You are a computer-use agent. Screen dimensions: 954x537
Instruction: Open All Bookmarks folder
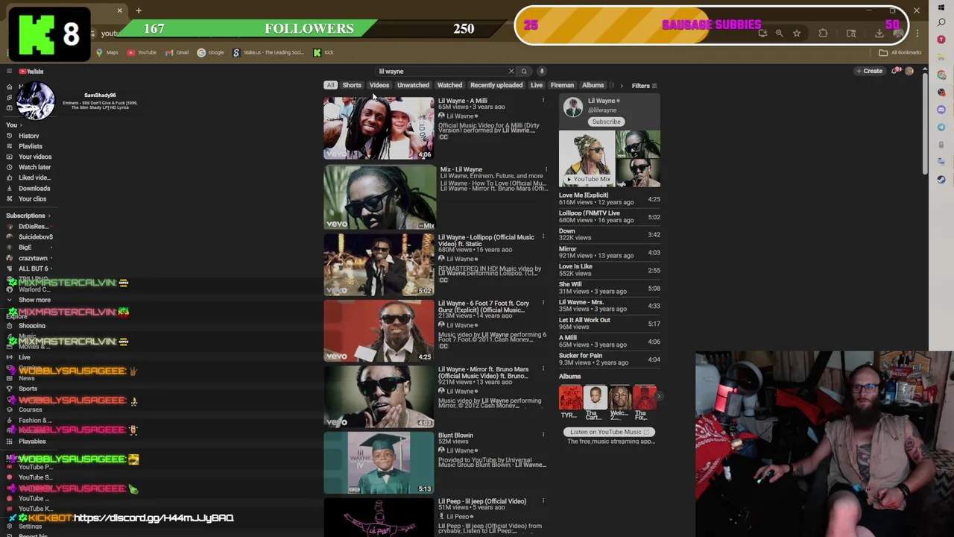pos(902,53)
